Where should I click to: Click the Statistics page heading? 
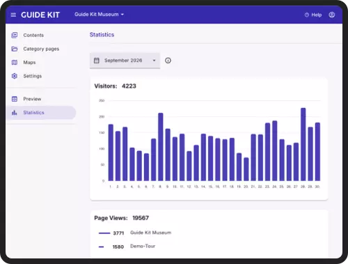click(102, 35)
